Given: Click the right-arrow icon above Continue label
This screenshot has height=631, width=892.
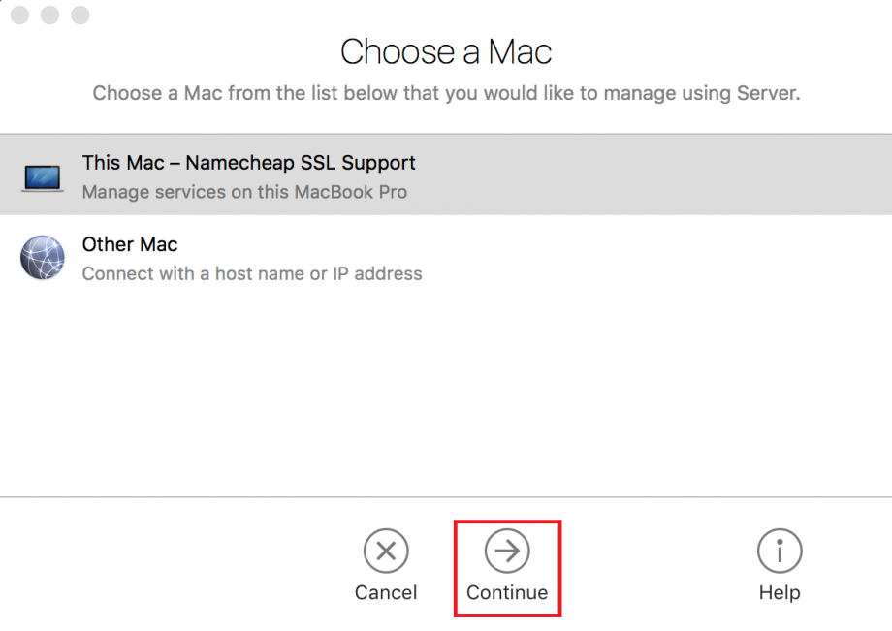Looking at the screenshot, I should [x=506, y=551].
